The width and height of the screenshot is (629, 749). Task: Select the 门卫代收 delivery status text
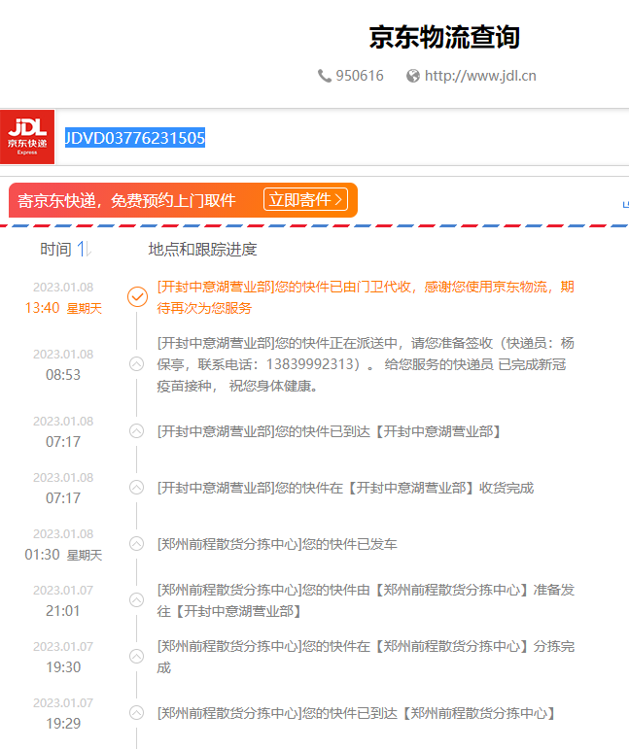click(x=366, y=297)
